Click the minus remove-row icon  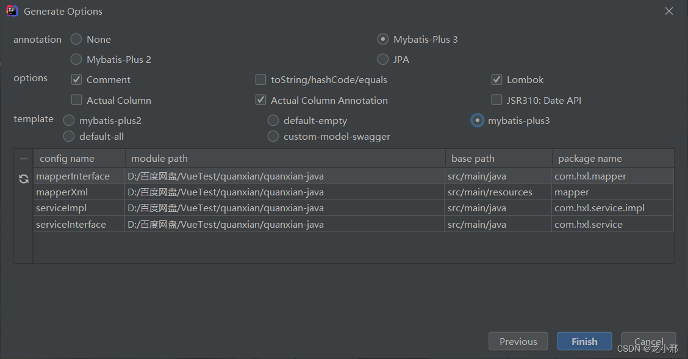[x=24, y=159]
